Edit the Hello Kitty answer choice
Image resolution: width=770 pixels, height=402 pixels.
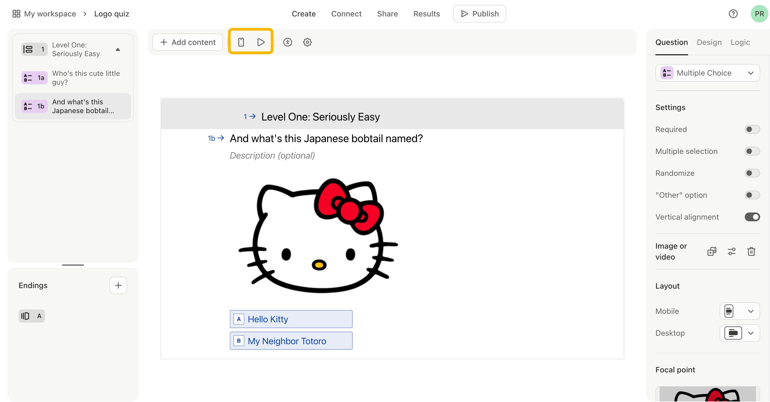point(291,319)
